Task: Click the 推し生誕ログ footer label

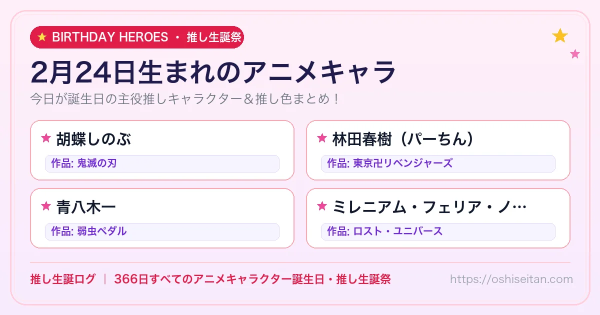Action: point(63,279)
